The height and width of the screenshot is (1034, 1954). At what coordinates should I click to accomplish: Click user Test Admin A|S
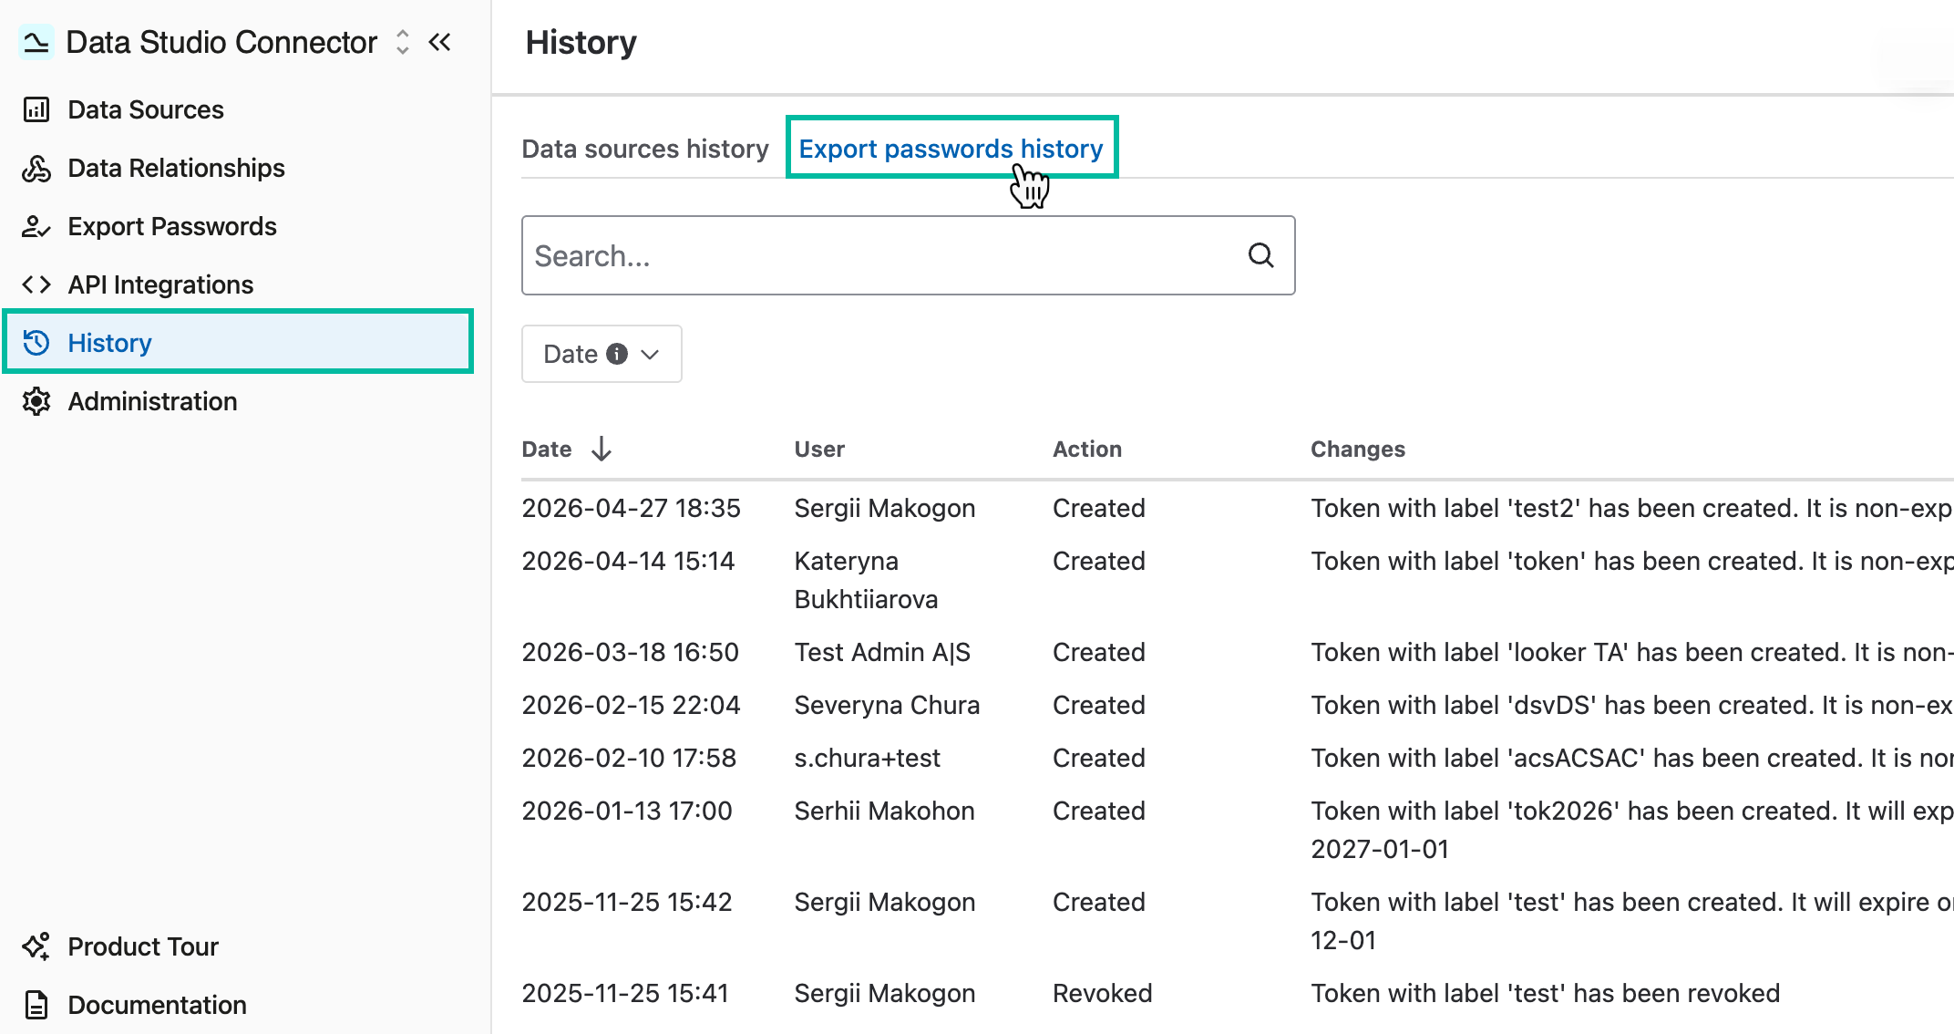pyautogui.click(x=882, y=652)
